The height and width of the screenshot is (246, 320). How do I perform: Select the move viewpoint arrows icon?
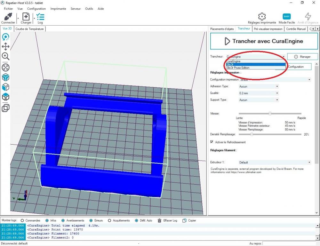coord(5,46)
